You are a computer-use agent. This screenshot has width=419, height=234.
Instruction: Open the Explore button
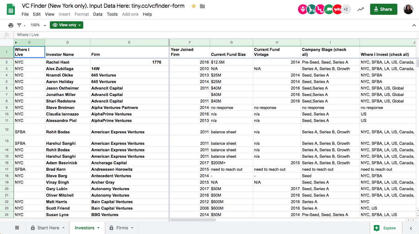point(385,228)
